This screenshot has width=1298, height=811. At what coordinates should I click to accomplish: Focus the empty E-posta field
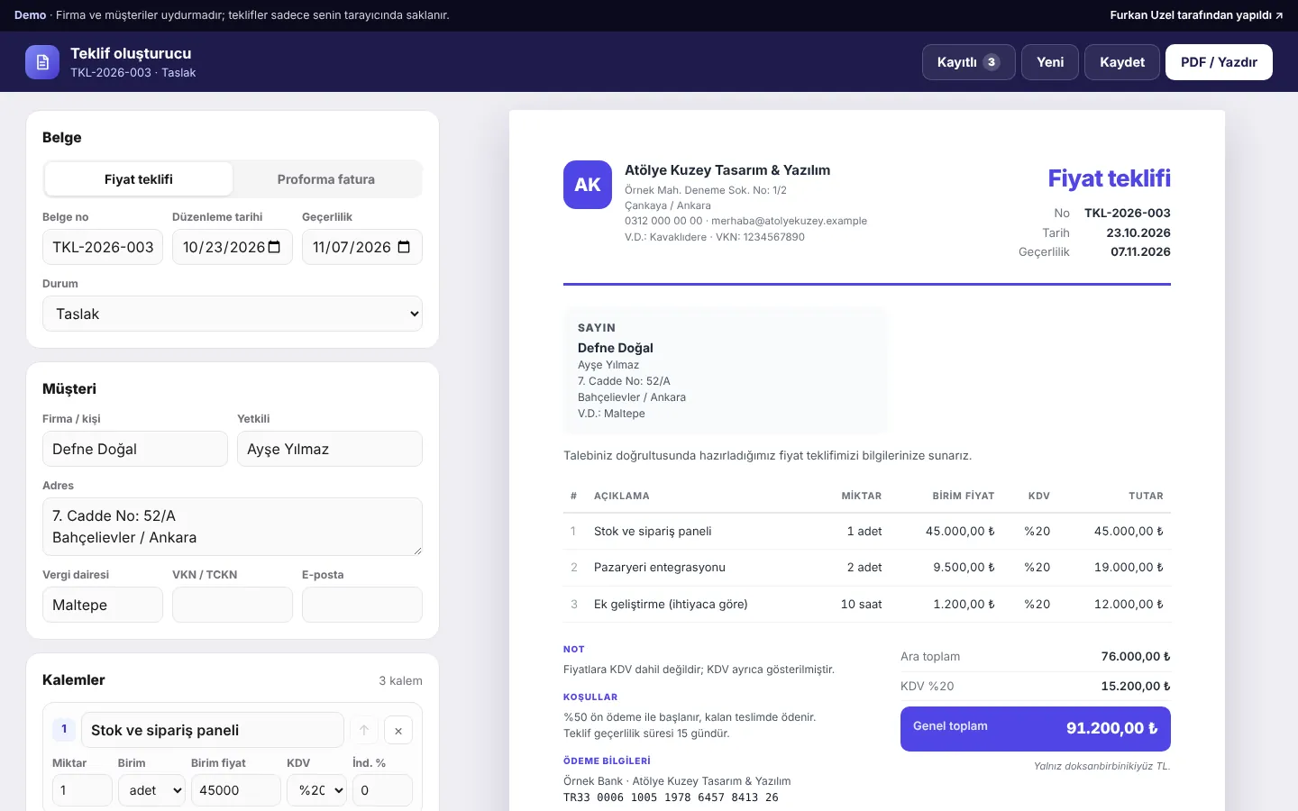click(362, 605)
